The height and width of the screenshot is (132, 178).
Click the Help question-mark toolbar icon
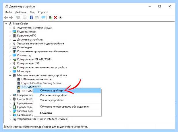(32, 18)
